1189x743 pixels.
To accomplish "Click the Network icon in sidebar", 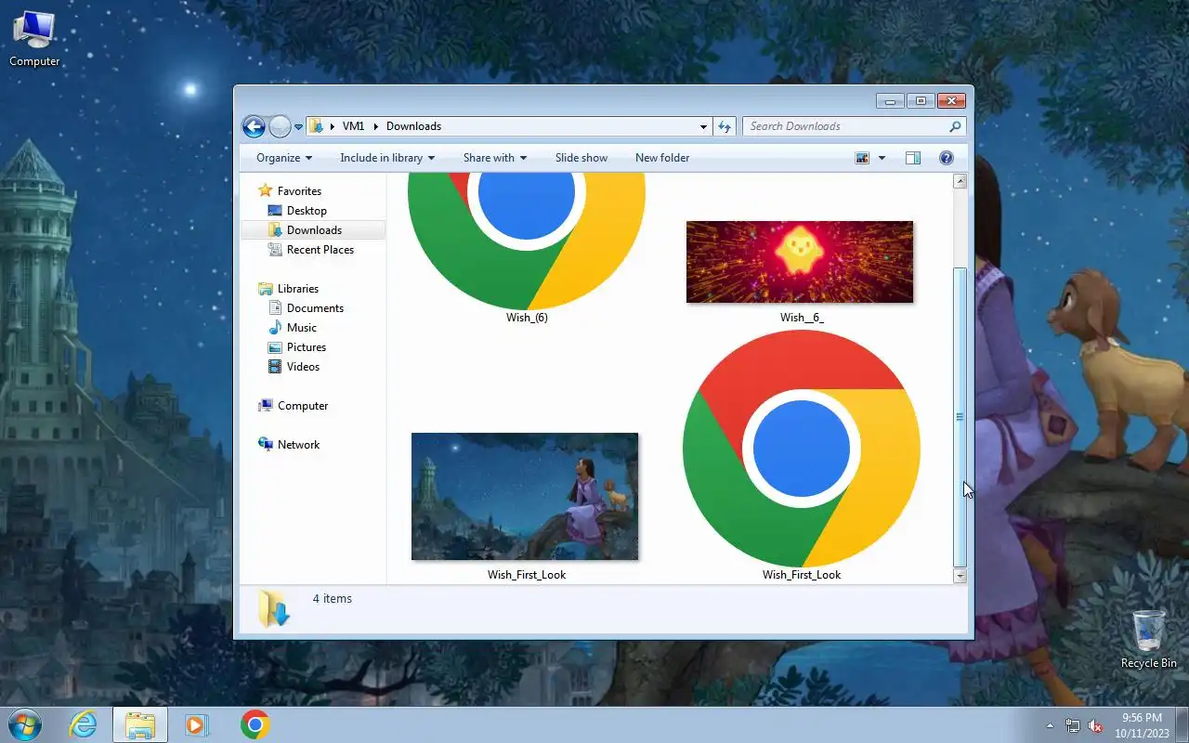I will (x=266, y=445).
